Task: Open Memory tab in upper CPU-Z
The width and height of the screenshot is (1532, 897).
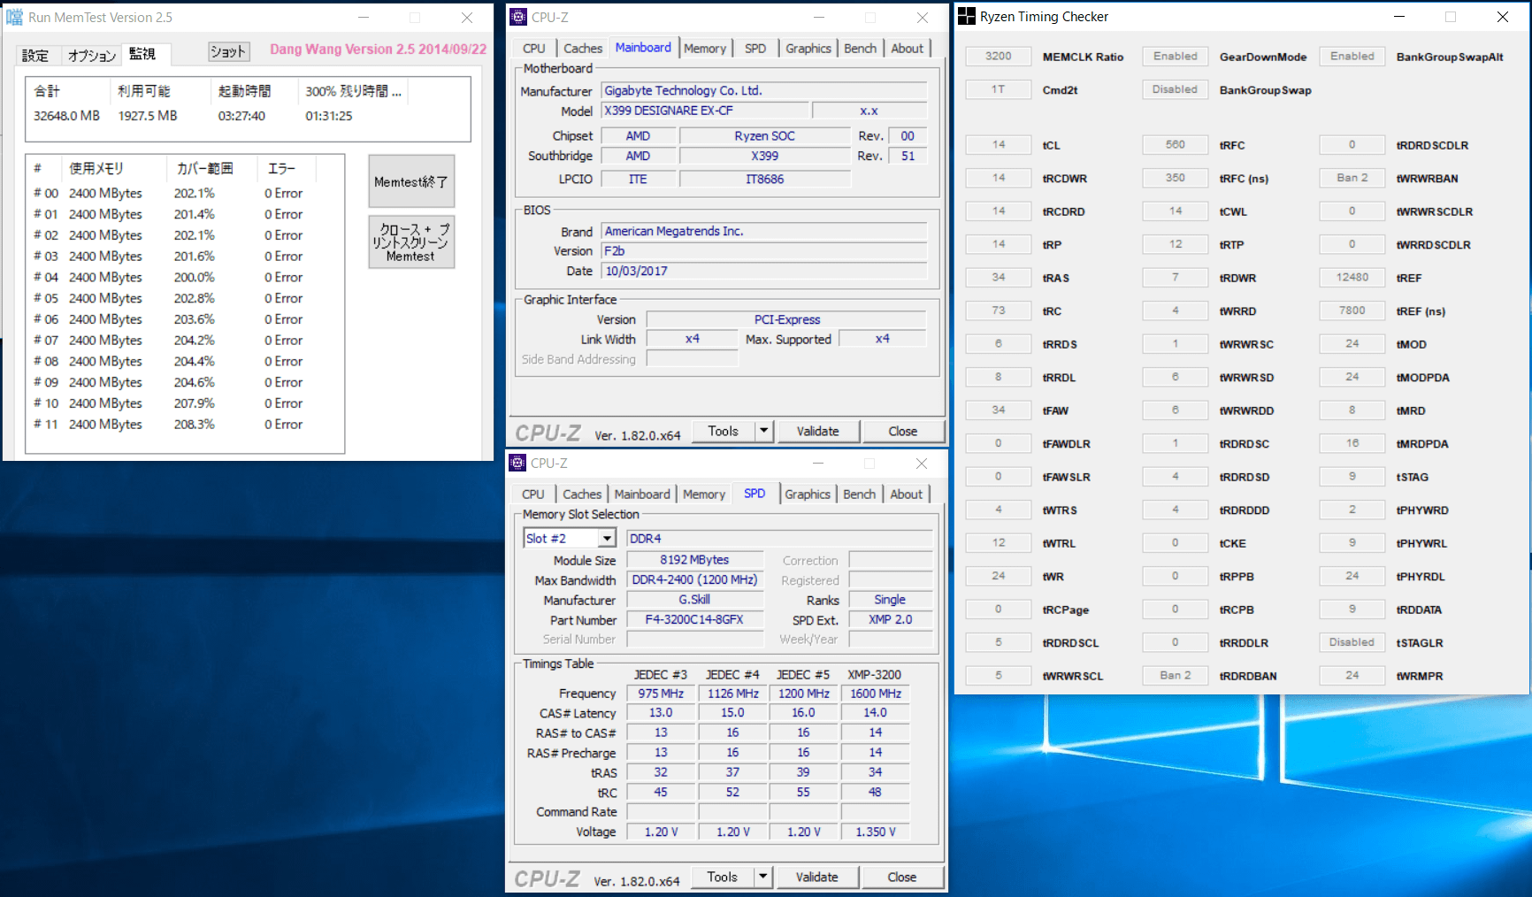Action: click(x=705, y=49)
